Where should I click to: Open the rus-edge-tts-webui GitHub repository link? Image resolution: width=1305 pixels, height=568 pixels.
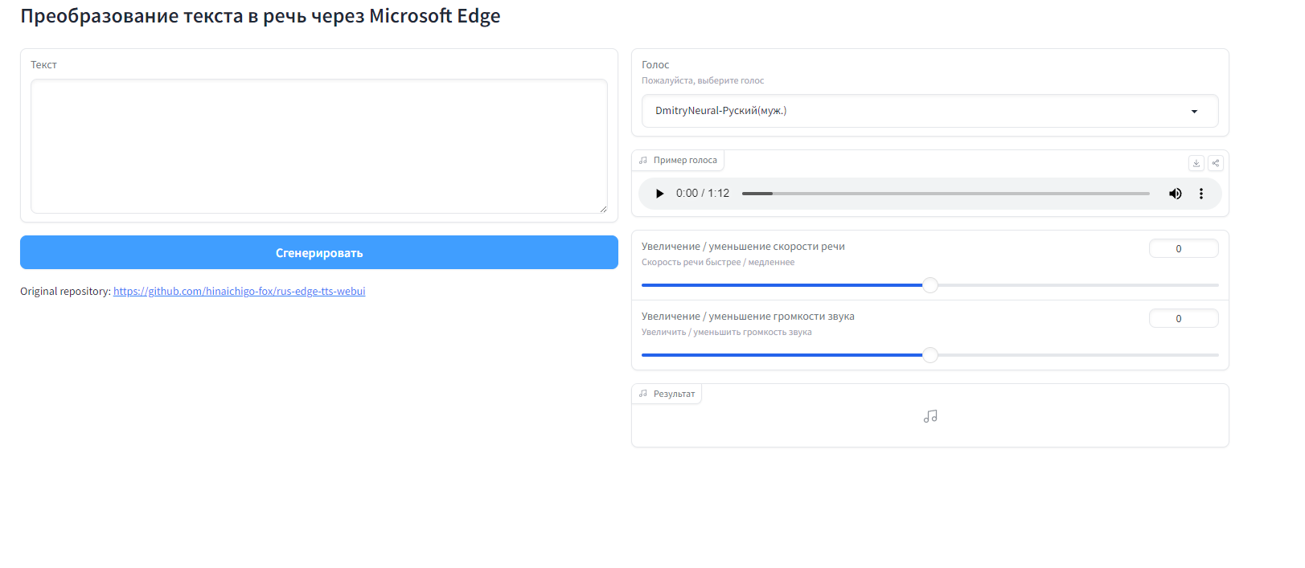pyautogui.click(x=240, y=292)
